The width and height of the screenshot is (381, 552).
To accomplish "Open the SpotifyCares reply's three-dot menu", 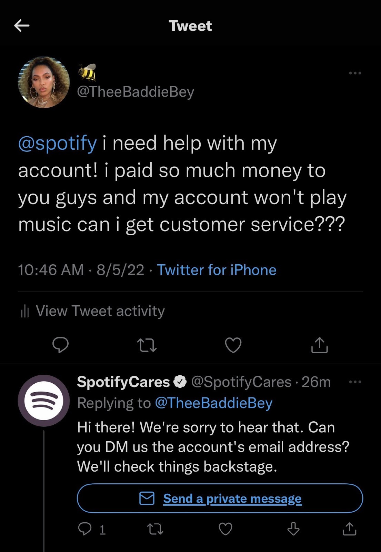I will coord(355,382).
